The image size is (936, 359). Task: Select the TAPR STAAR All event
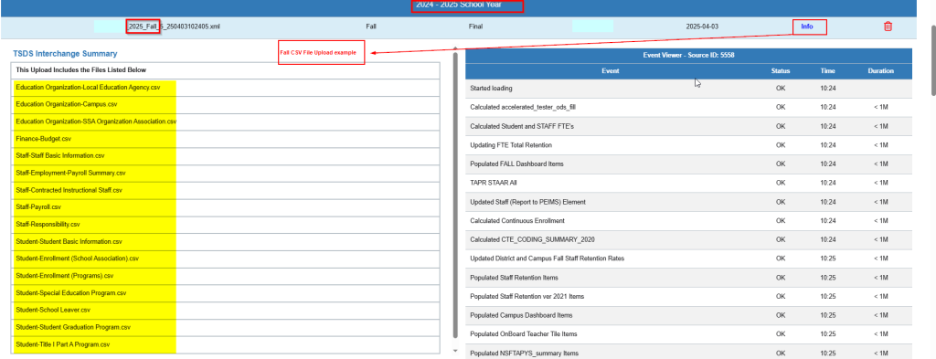pos(688,183)
